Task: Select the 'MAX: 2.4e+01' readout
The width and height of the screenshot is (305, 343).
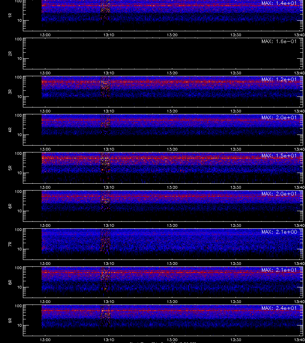Action: point(279,308)
